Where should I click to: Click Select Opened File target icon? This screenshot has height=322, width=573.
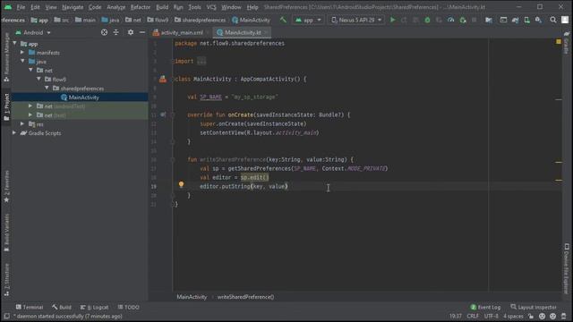(x=104, y=32)
